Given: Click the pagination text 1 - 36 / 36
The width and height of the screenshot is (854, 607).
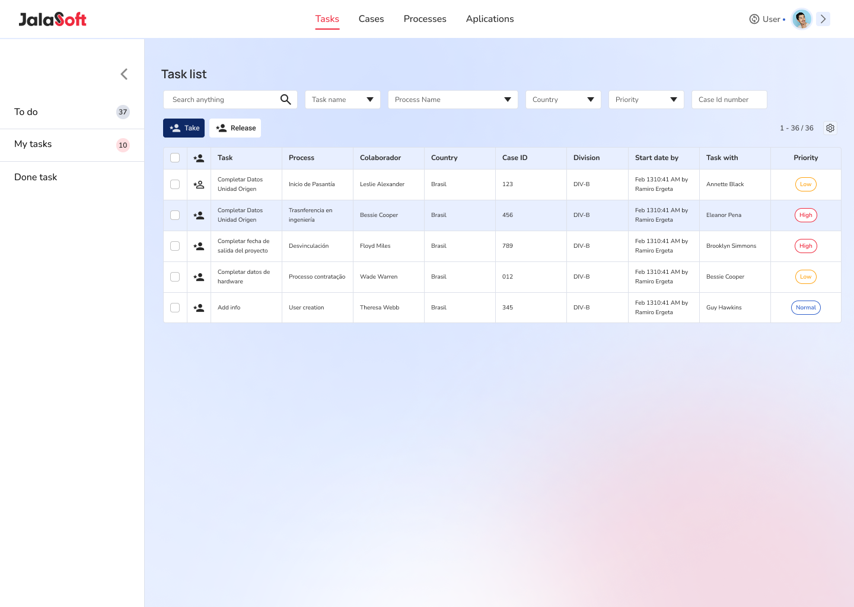Looking at the screenshot, I should click(x=796, y=128).
